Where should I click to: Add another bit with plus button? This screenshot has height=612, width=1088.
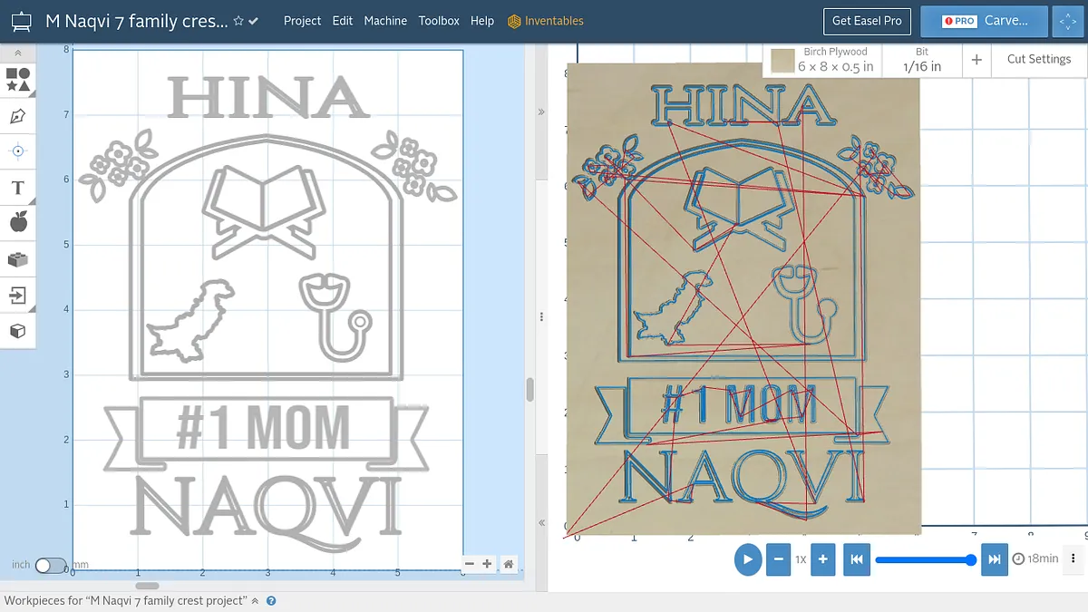[x=976, y=60]
